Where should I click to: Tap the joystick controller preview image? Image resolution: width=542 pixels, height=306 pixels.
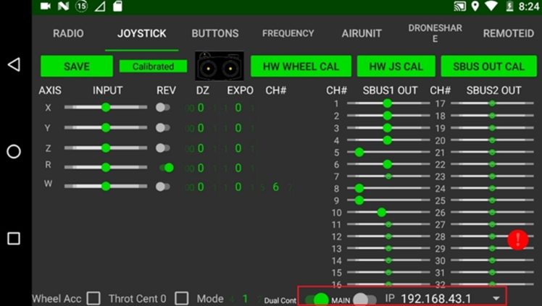(219, 67)
